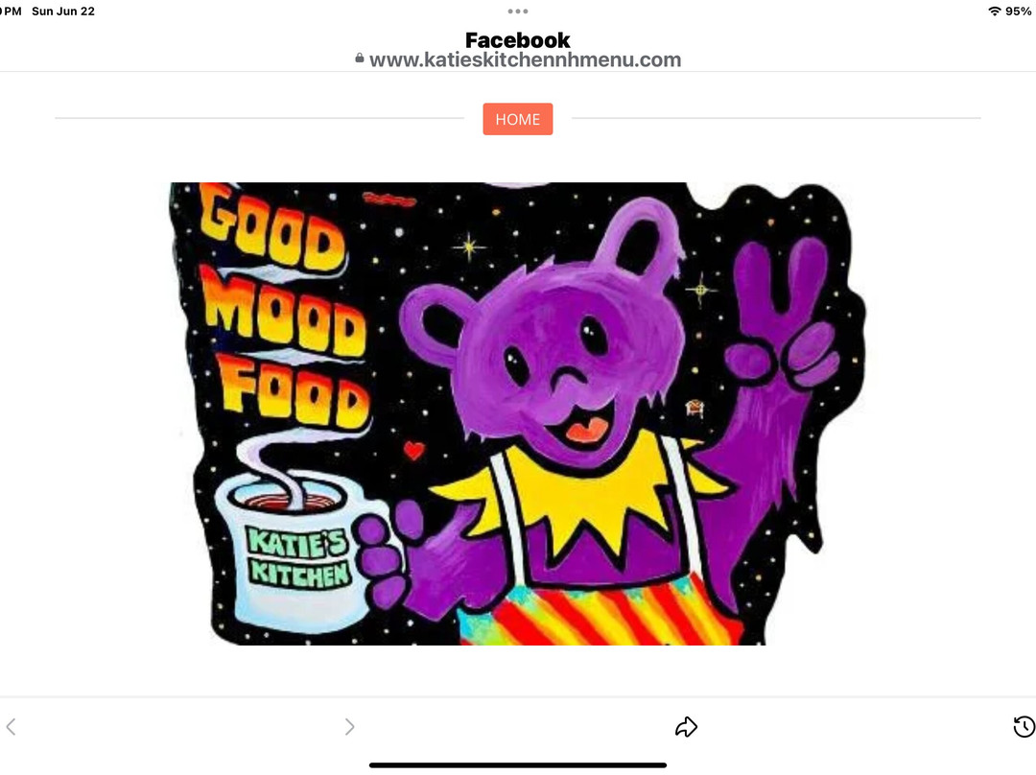Select the www.katieskitchennhmenu.com address text
This screenshot has width=1036, height=775.
(526, 59)
